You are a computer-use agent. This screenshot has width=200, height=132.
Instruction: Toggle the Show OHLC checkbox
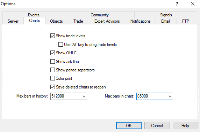(52, 53)
